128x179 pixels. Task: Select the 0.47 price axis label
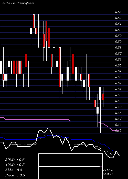point(118,119)
